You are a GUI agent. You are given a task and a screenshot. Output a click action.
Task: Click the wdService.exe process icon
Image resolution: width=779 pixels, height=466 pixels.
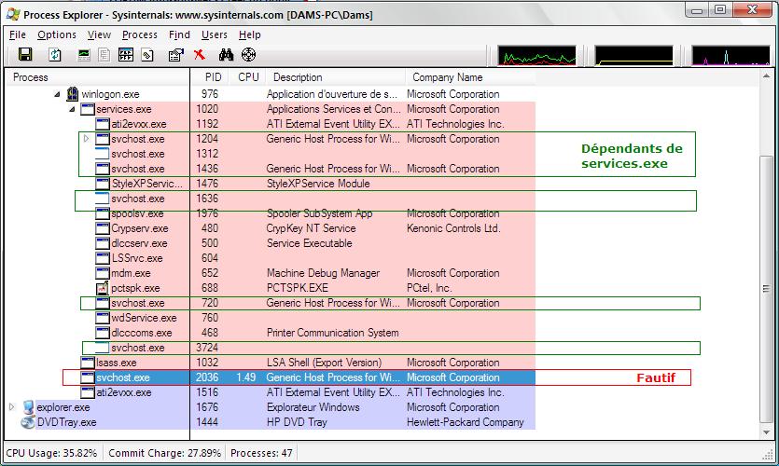point(103,318)
